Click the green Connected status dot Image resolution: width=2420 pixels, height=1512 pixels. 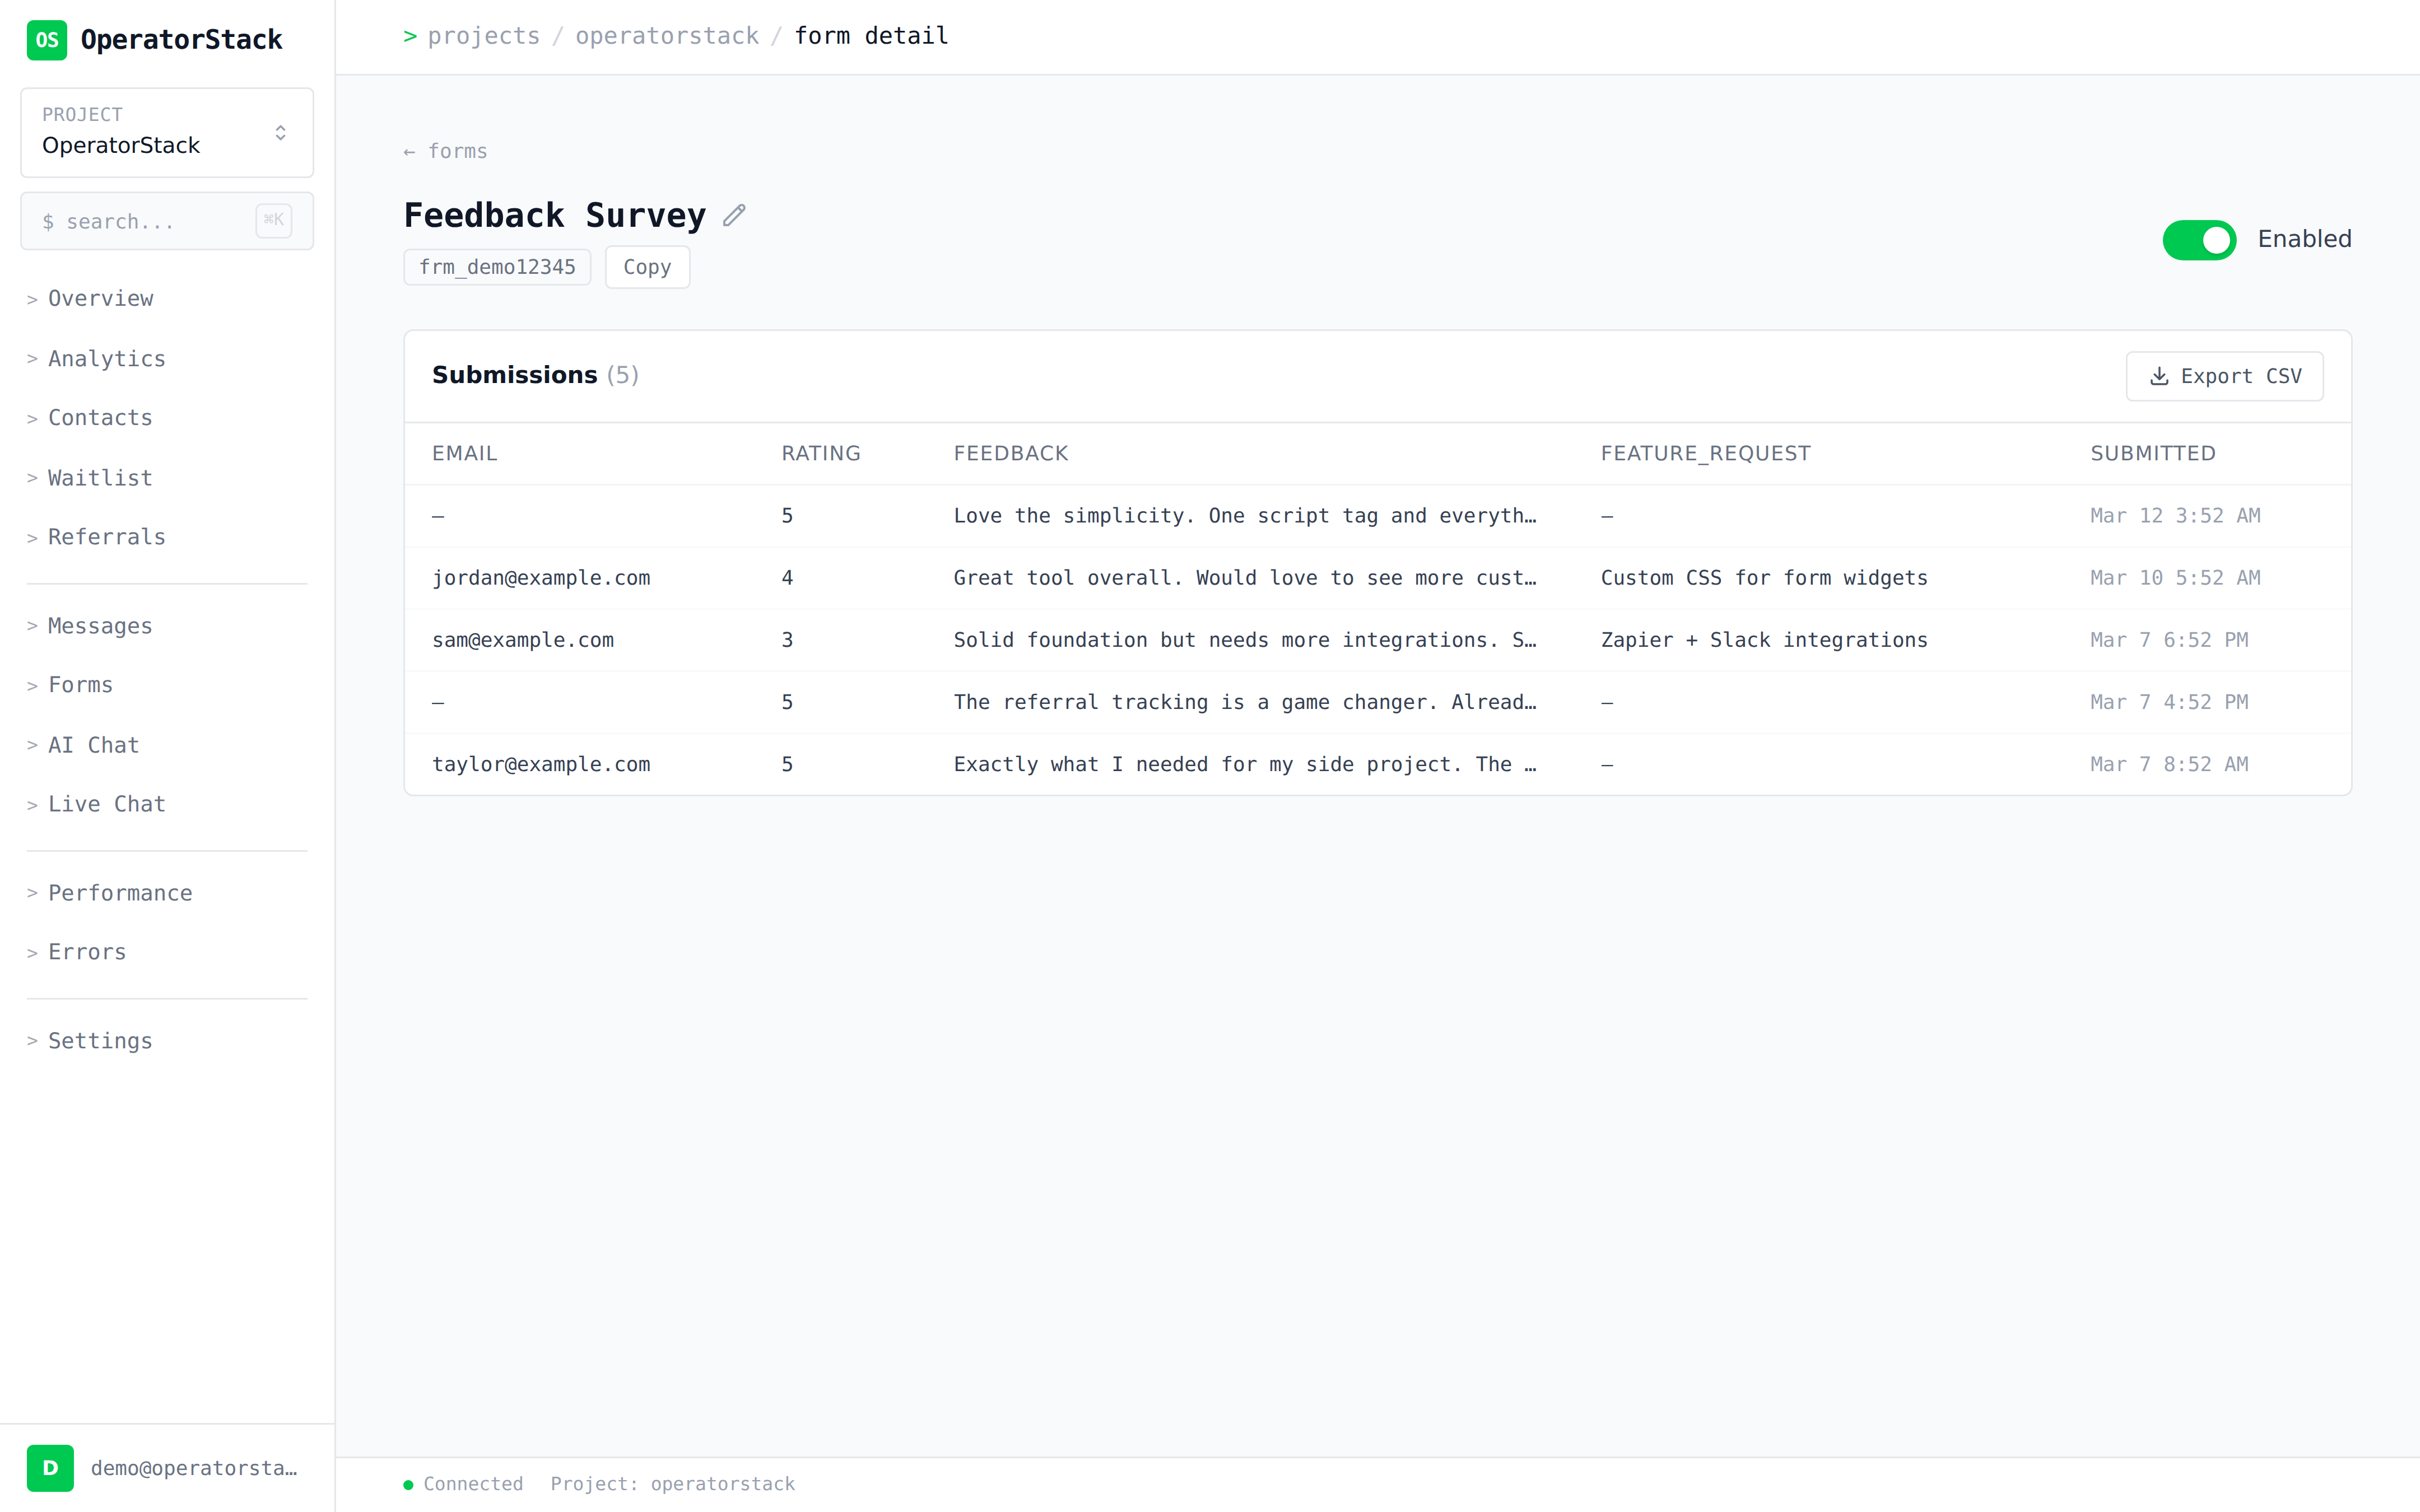(x=408, y=1484)
